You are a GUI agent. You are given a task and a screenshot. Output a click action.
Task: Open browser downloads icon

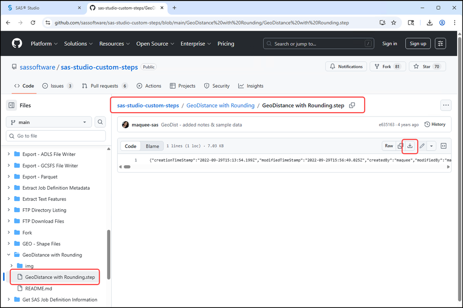click(430, 23)
